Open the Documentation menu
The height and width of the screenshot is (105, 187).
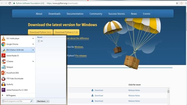tap(75, 14)
